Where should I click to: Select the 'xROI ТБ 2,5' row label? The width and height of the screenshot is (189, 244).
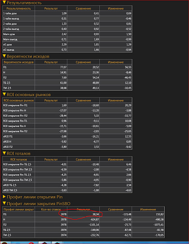[10, 185]
